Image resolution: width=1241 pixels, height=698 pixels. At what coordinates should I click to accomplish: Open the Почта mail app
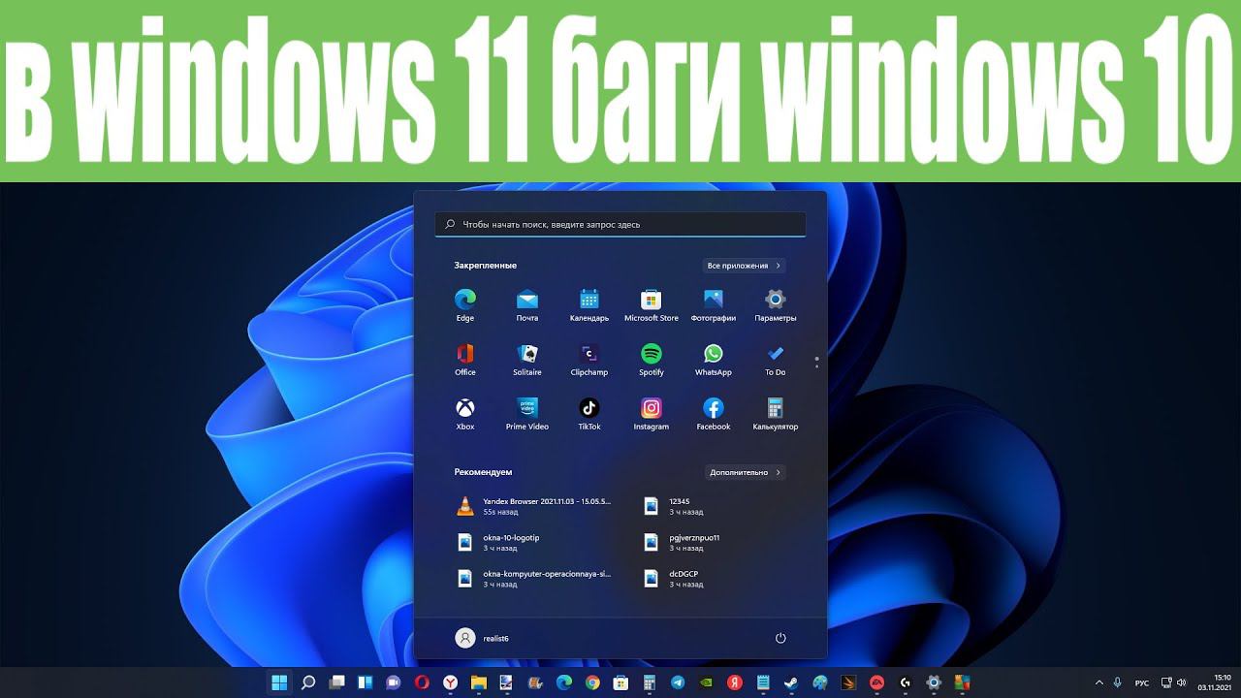pyautogui.click(x=527, y=304)
